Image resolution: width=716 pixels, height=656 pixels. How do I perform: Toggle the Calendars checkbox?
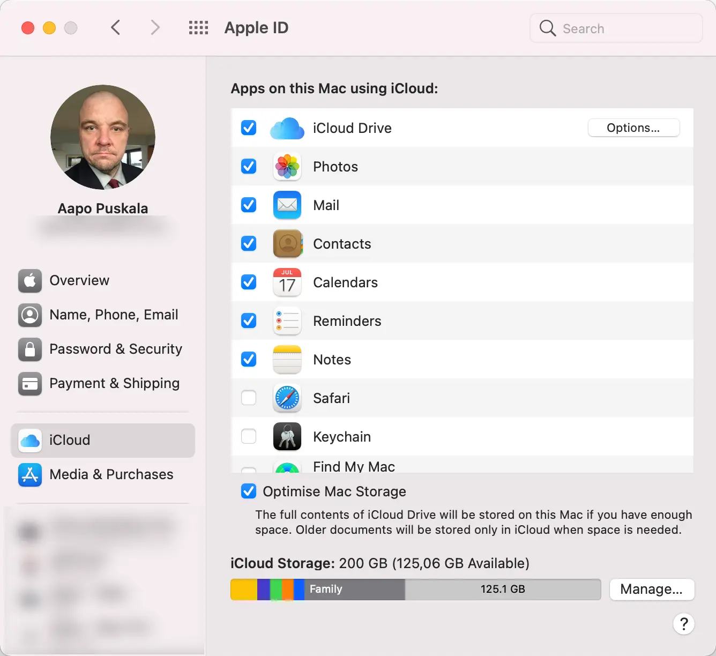pyautogui.click(x=249, y=282)
